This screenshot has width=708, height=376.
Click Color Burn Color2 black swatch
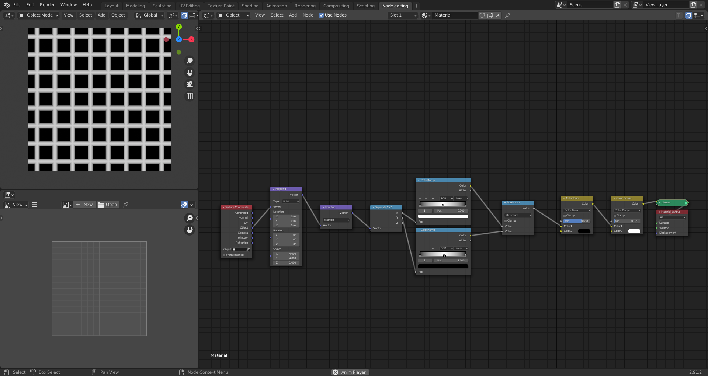584,231
